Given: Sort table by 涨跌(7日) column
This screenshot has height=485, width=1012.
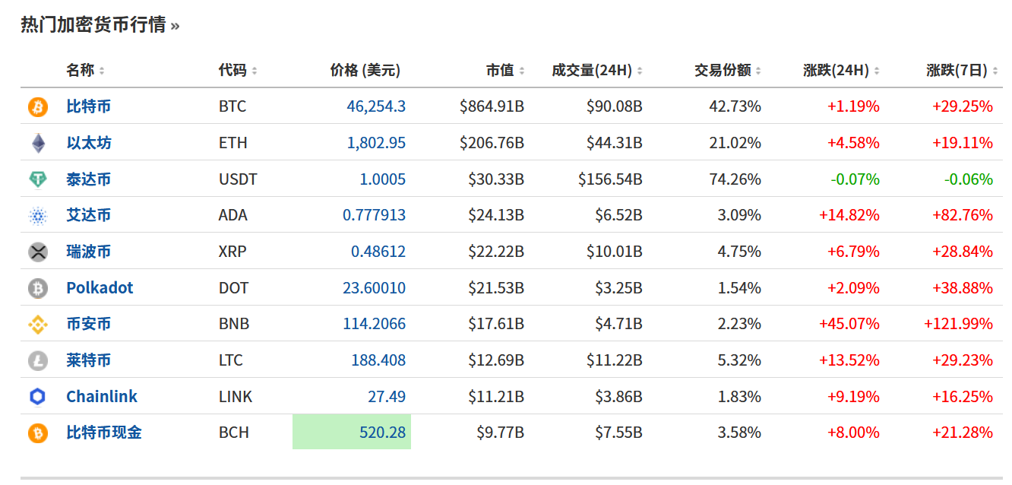Looking at the screenshot, I should (962, 70).
